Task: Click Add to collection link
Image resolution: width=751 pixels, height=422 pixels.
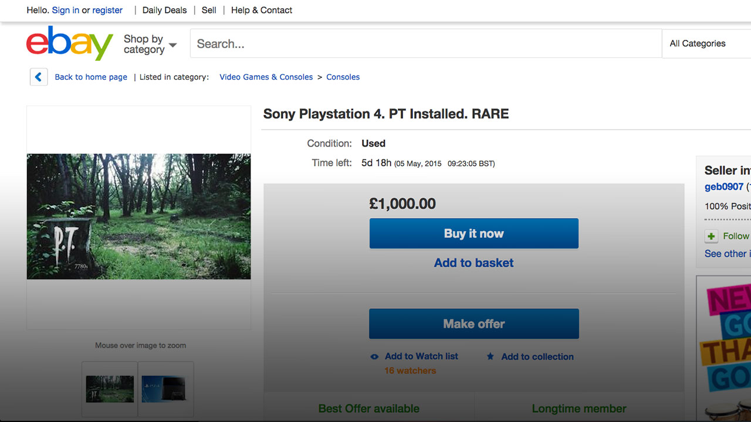Action: coord(537,356)
